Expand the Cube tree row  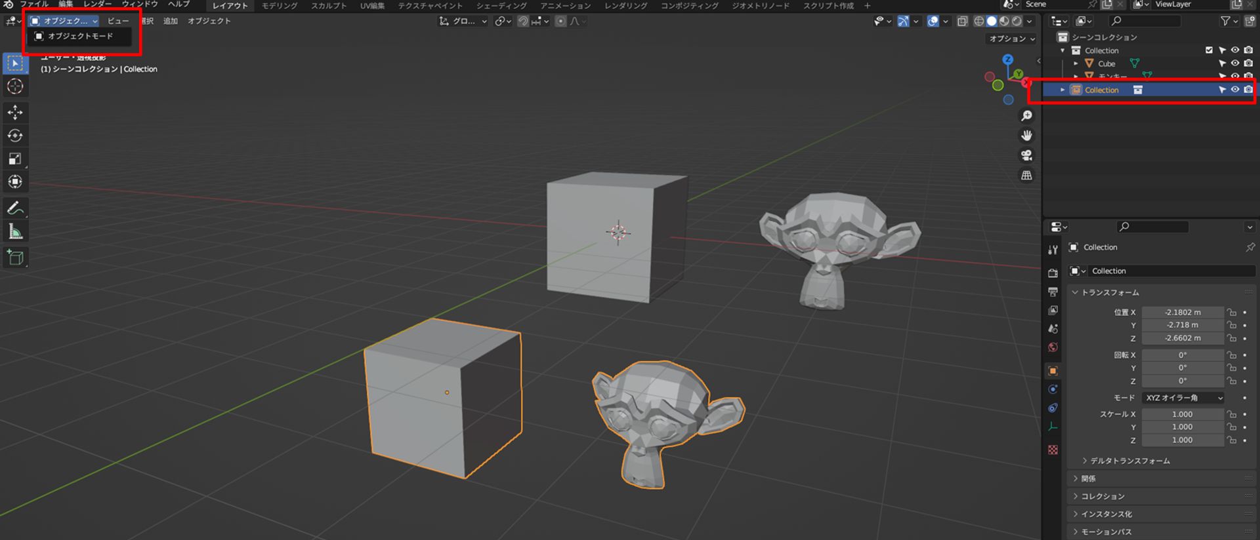[1076, 64]
